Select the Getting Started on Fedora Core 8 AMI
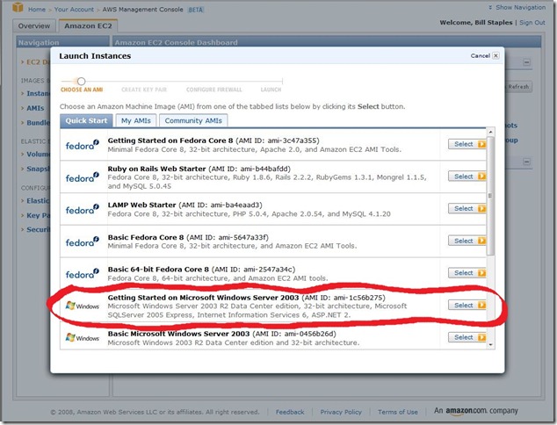Viewport: 557px width, 425px height. [x=467, y=144]
